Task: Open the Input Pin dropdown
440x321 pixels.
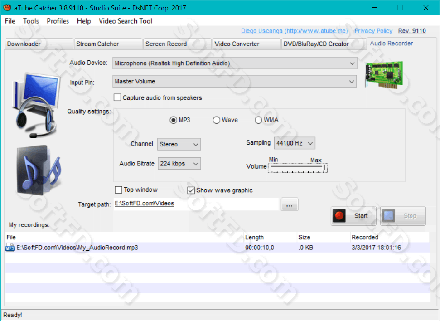Action: point(235,81)
